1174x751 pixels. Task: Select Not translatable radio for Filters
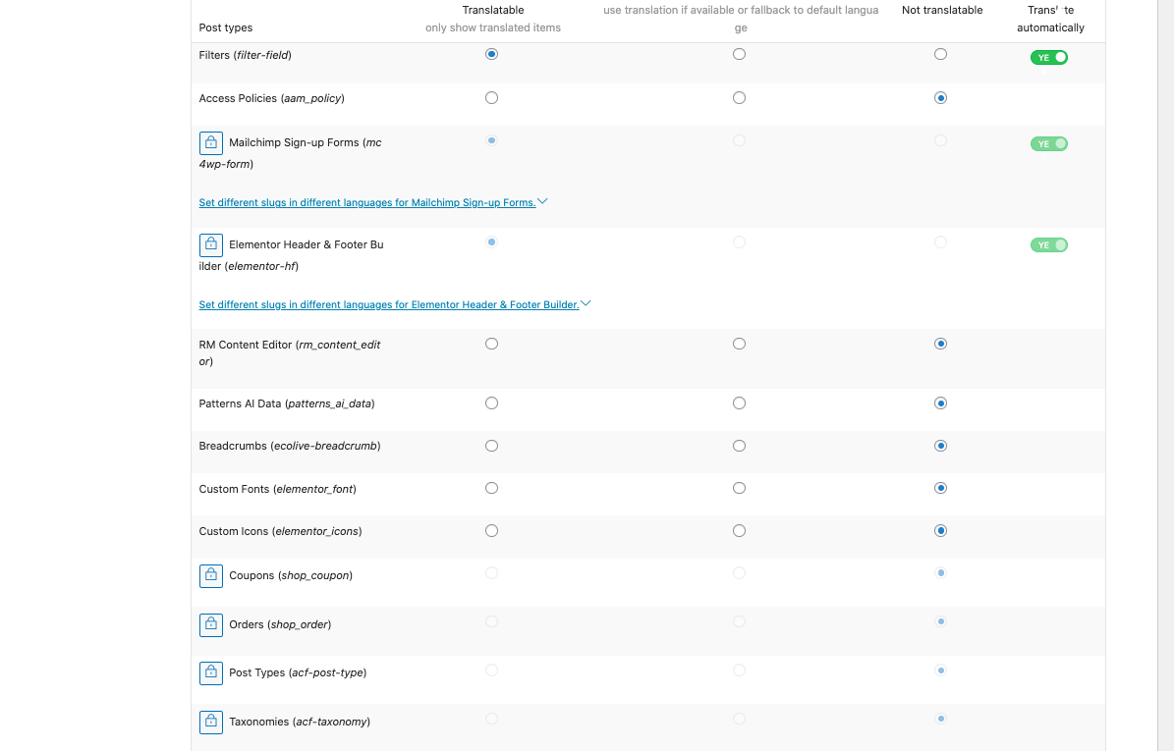point(940,54)
